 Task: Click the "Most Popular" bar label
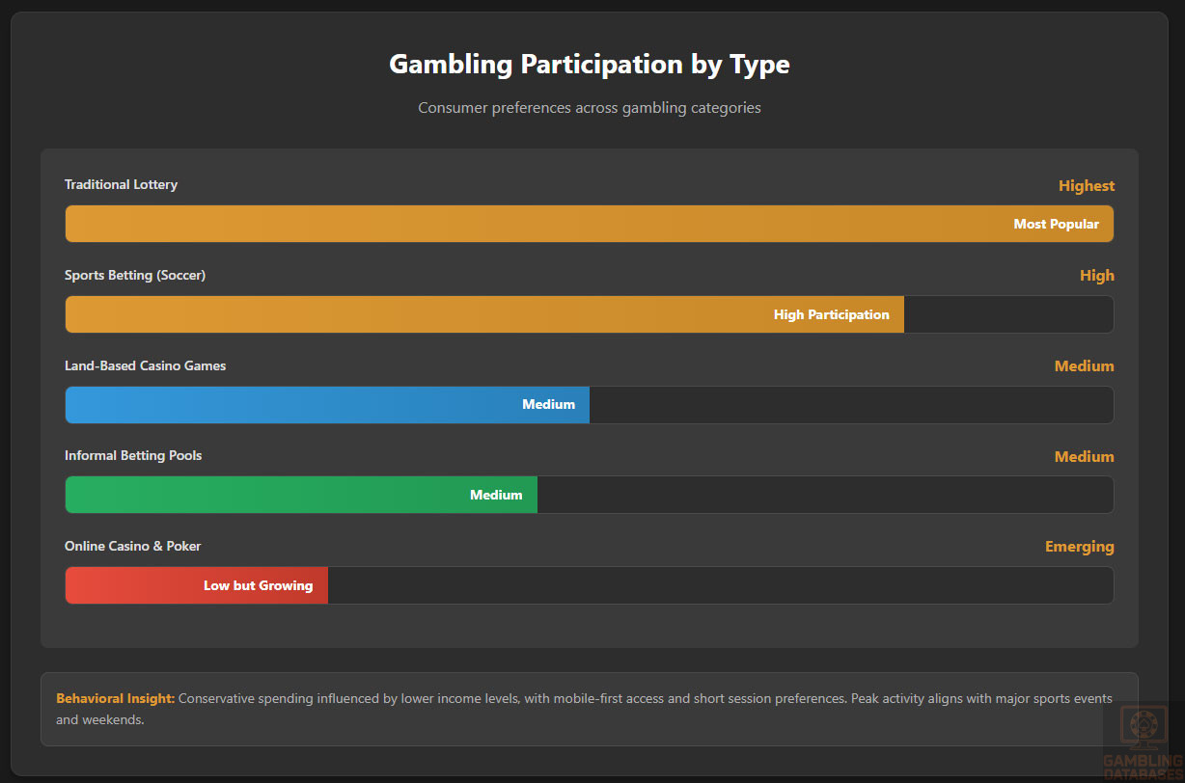pyautogui.click(x=1056, y=224)
